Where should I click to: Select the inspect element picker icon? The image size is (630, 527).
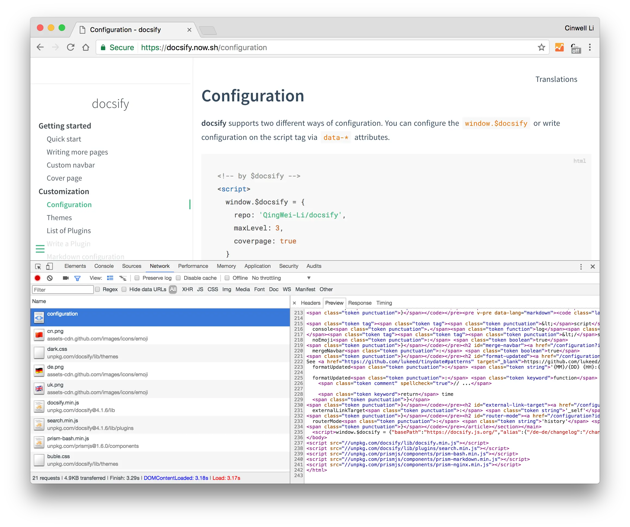pyautogui.click(x=38, y=266)
